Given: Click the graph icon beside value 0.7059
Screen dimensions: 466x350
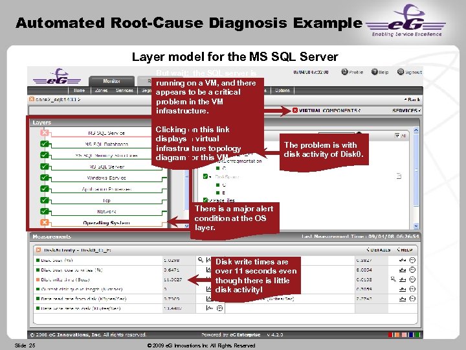Looking at the screenshot, I should pyautogui.click(x=403, y=289).
